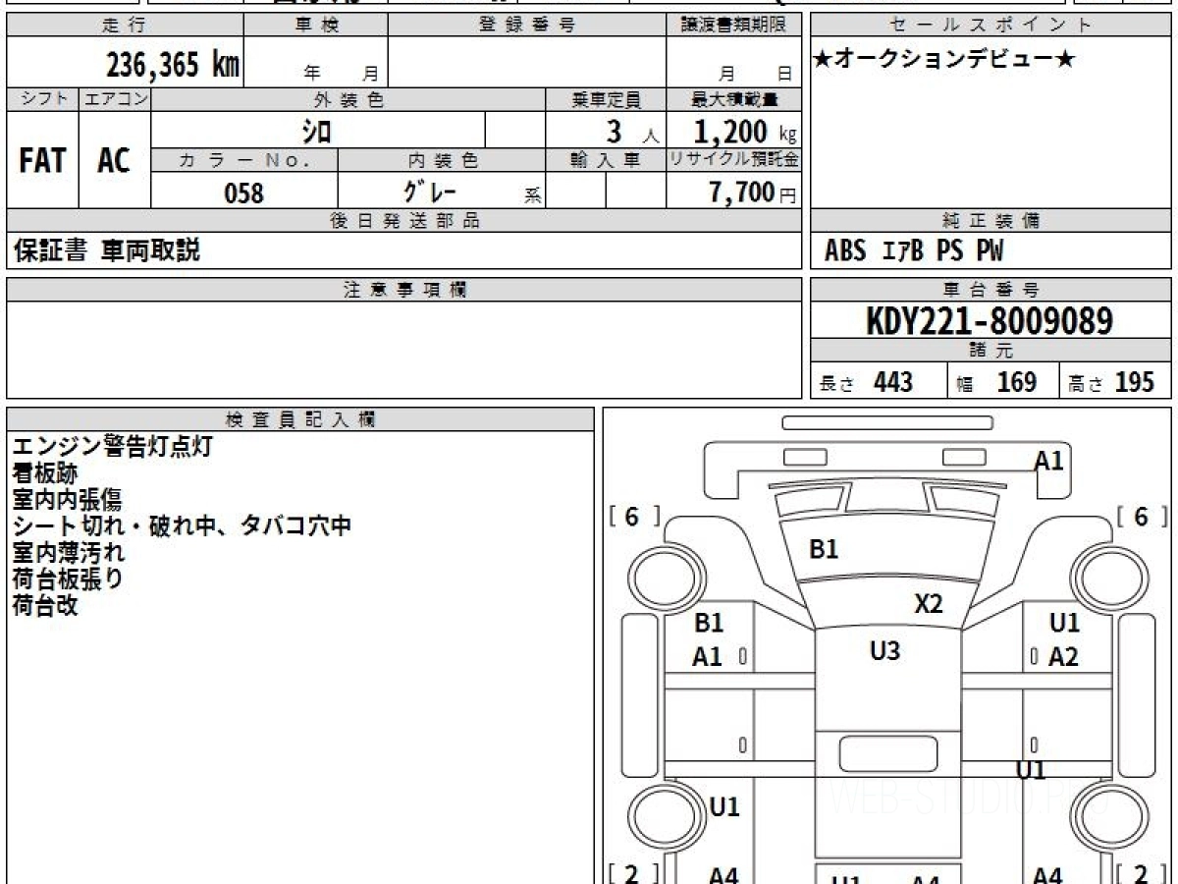The height and width of the screenshot is (884, 1178).
Task: Click the chassis number KDY221-8009089
Action: (x=990, y=320)
